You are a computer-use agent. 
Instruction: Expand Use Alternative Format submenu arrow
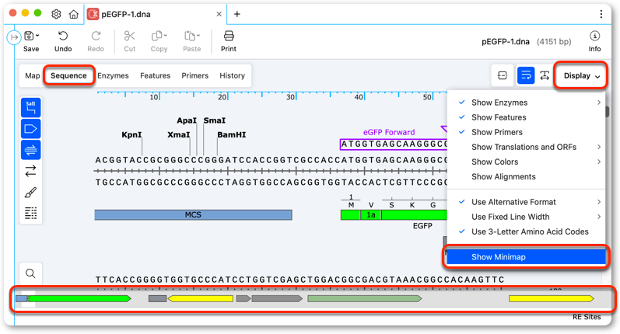click(x=599, y=202)
